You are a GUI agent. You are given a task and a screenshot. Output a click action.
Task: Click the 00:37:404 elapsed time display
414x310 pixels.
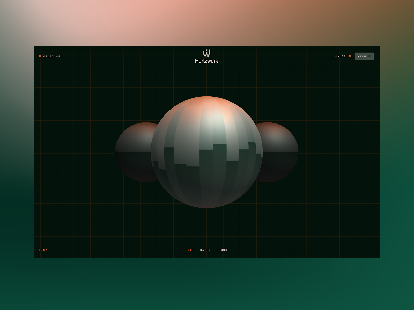53,56
